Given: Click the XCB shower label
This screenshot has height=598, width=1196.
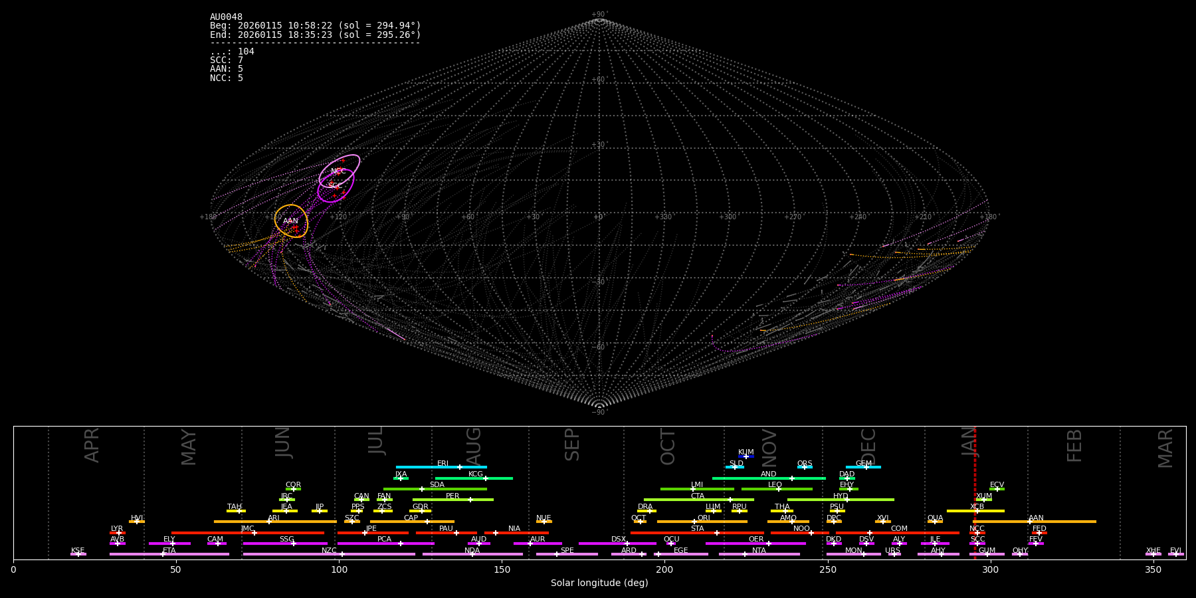Looking at the screenshot, I should [977, 507].
